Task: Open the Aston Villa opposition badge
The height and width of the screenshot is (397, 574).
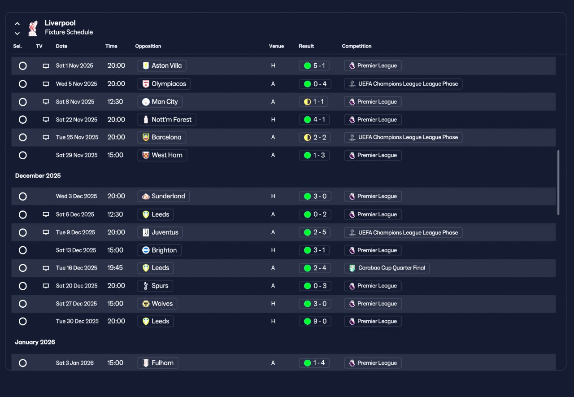Action: [162, 65]
